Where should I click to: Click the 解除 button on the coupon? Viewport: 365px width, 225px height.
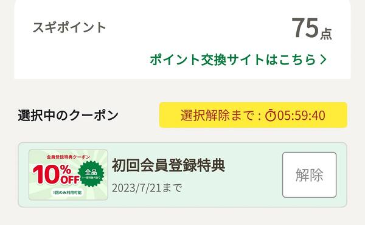310,175
